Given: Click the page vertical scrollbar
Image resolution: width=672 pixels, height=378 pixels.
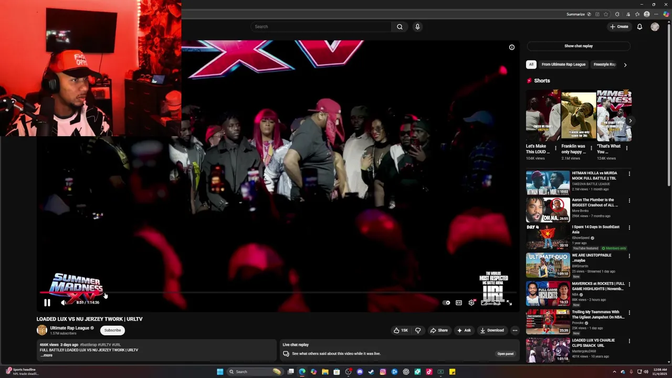Looking at the screenshot, I should click(x=669, y=105).
